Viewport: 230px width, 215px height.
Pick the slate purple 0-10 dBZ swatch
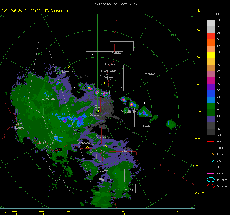(x=211, y=119)
